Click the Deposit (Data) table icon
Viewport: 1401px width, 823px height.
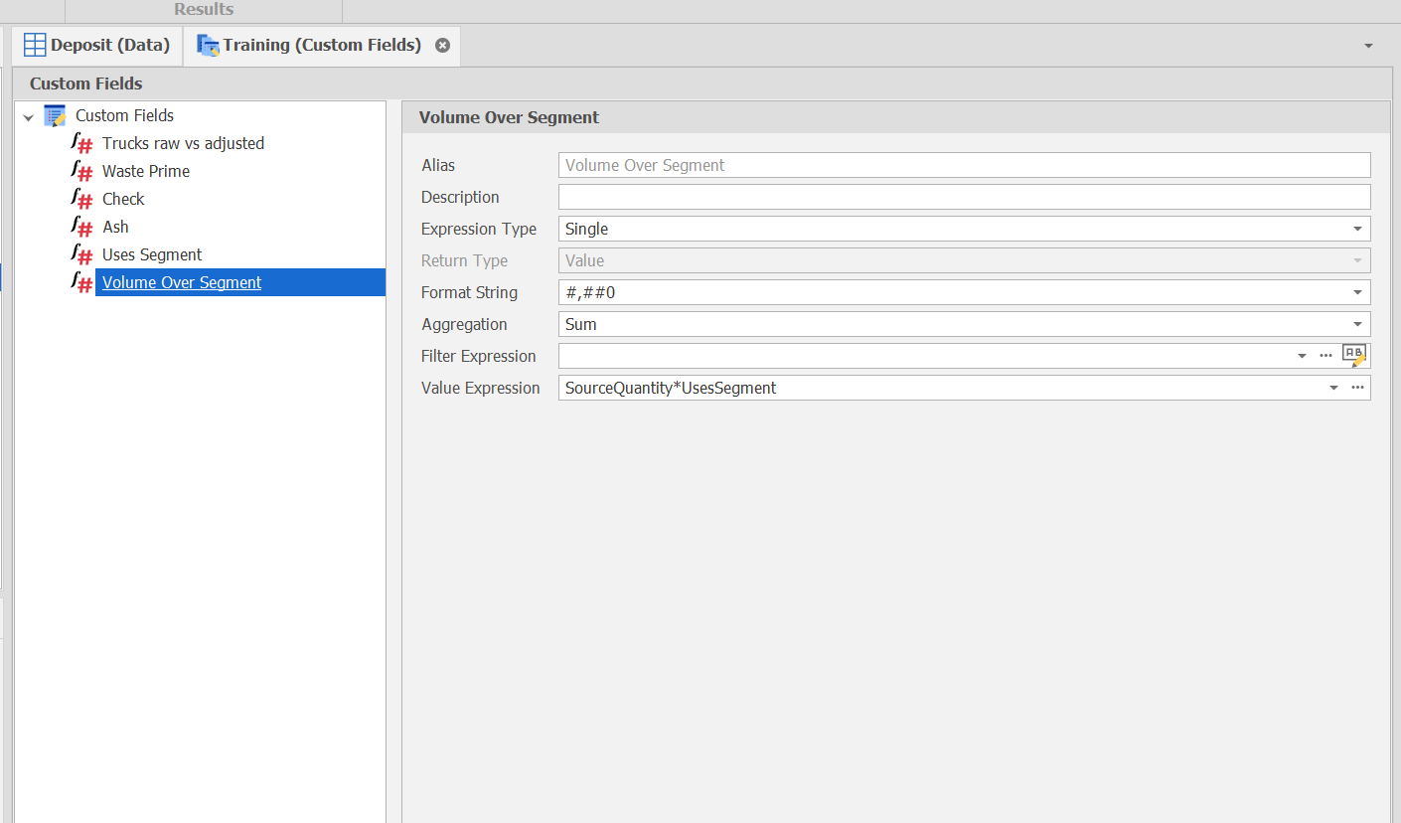35,45
